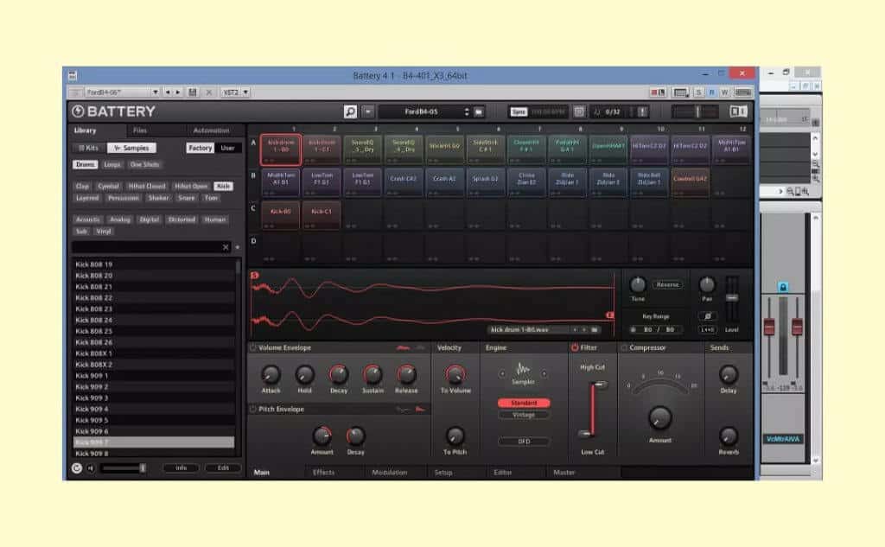Click the S button in the host toolbar
Viewport: 885px width, 547px height.
click(x=698, y=92)
